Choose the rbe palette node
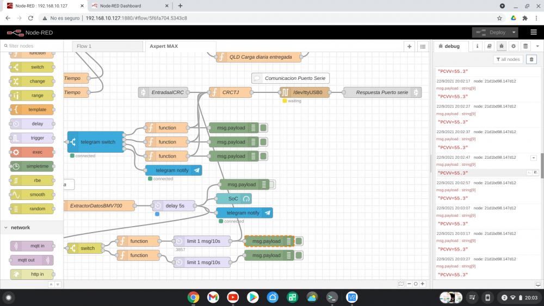The image size is (544, 306). click(x=32, y=180)
